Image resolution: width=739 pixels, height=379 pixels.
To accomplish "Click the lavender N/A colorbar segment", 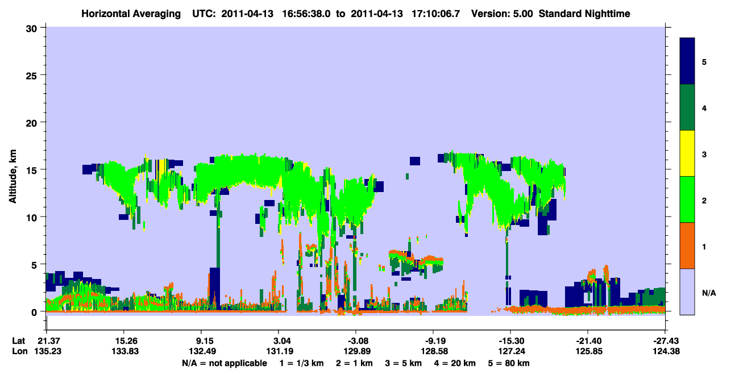I will 687,291.
